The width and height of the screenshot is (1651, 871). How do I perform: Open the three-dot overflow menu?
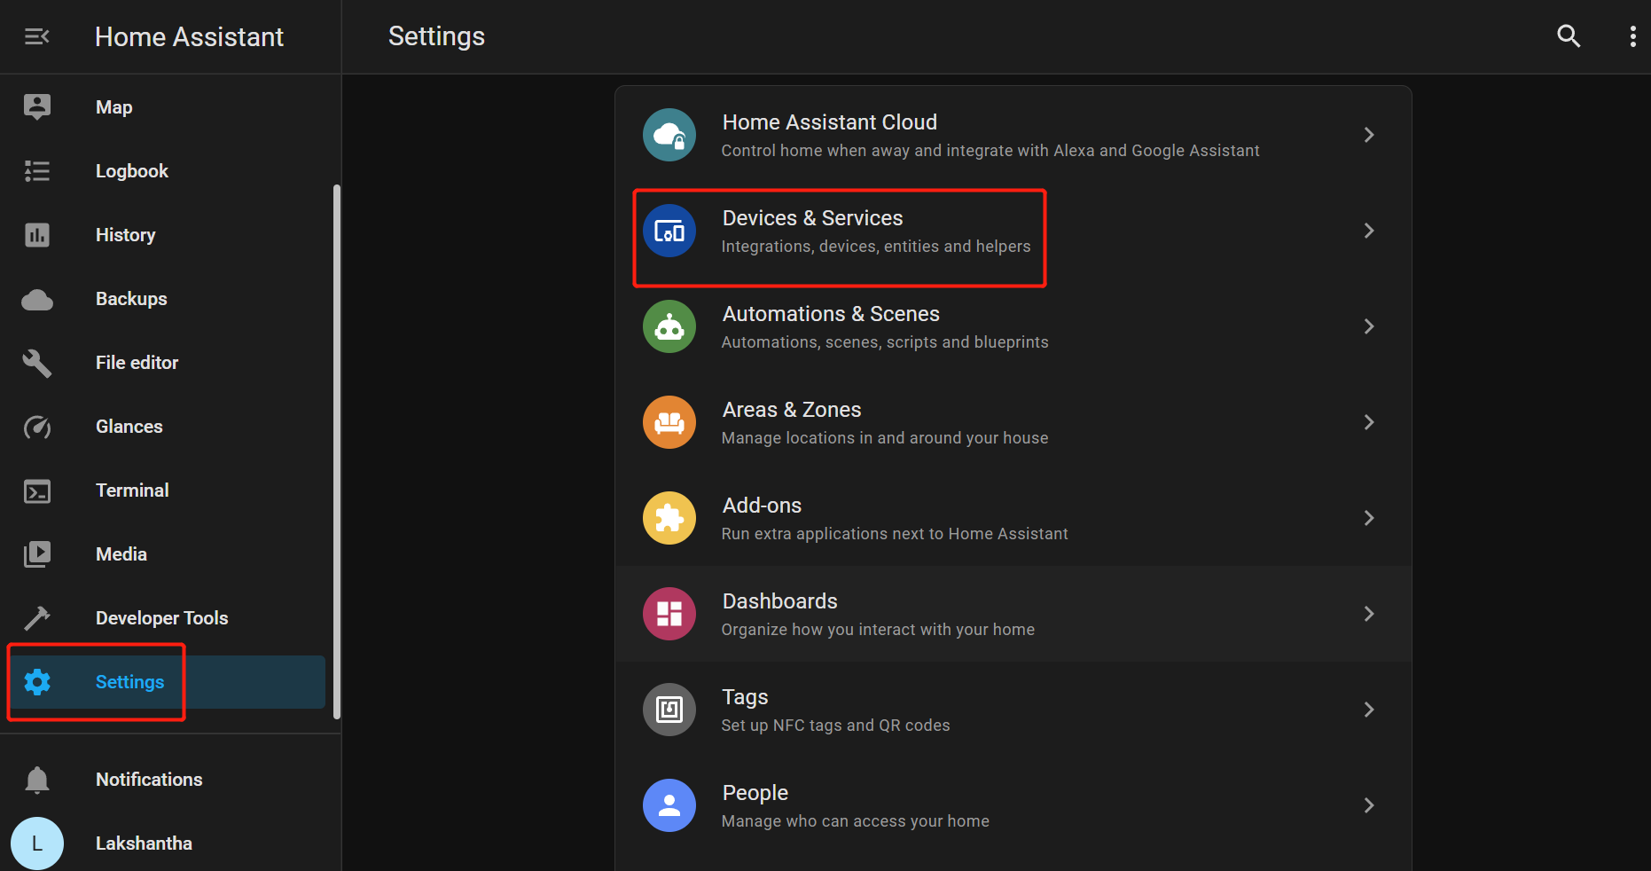pos(1632,36)
